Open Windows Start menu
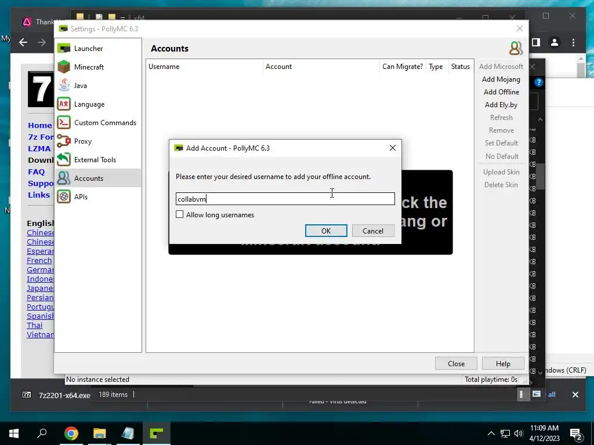Image resolution: width=594 pixels, height=445 pixels. pos(14,433)
